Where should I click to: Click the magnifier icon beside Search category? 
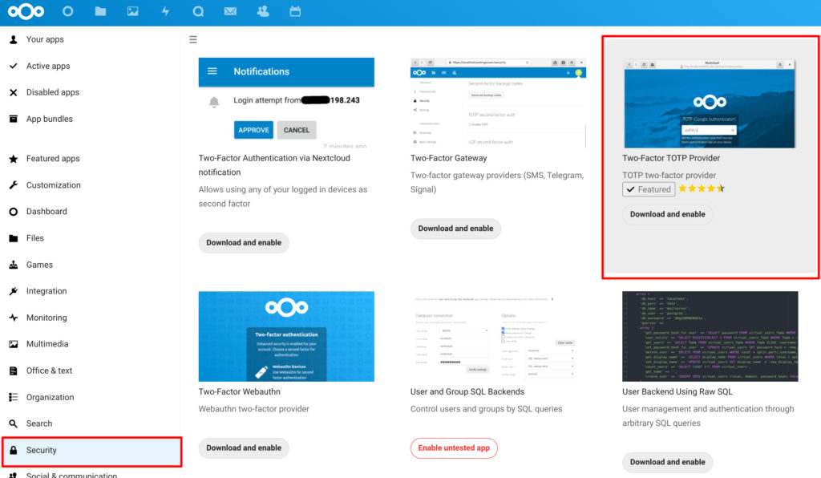(14, 423)
